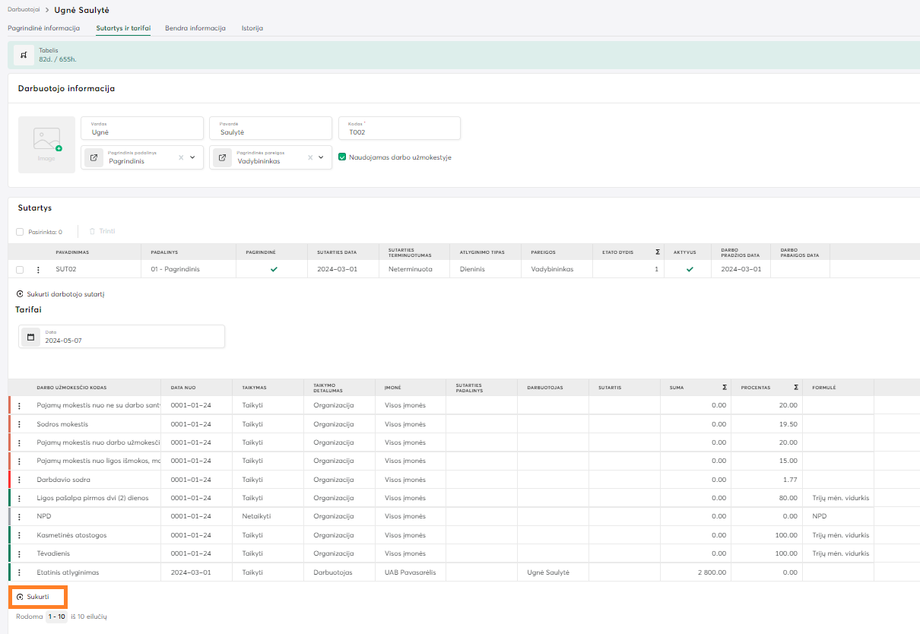Viewport: 920px width, 634px height.
Task: Open the Istorija tab
Action: pyautogui.click(x=252, y=28)
